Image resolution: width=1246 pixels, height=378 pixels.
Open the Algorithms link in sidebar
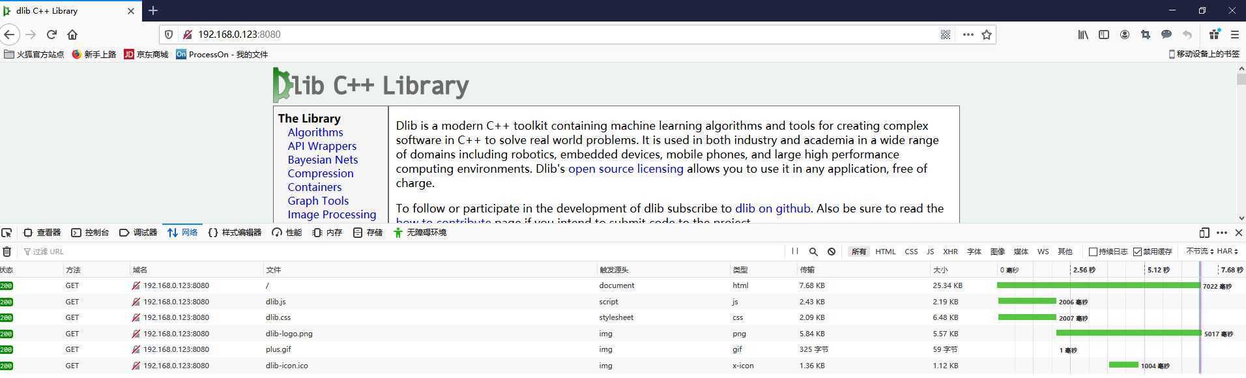pyautogui.click(x=315, y=132)
